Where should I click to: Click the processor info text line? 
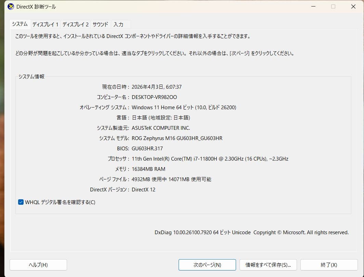[x=210, y=159]
